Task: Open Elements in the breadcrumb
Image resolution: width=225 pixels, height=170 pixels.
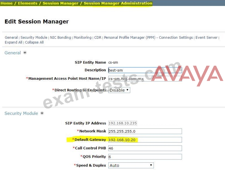Action: click(28, 3)
